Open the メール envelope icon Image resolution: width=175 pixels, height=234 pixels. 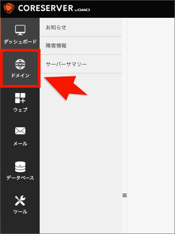[x=20, y=131]
